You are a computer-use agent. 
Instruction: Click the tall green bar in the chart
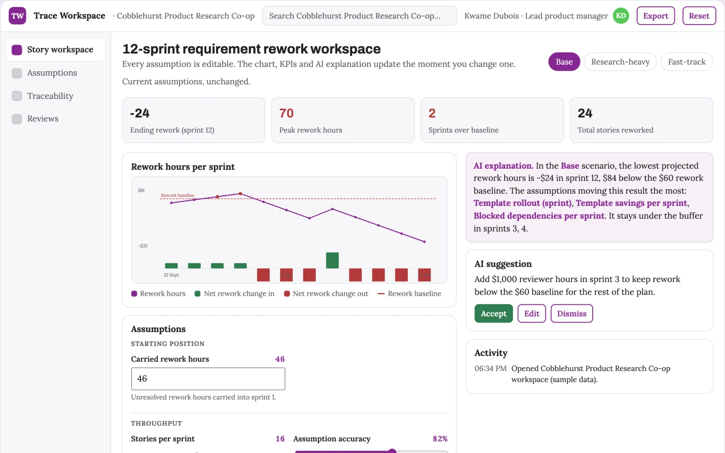[332, 260]
